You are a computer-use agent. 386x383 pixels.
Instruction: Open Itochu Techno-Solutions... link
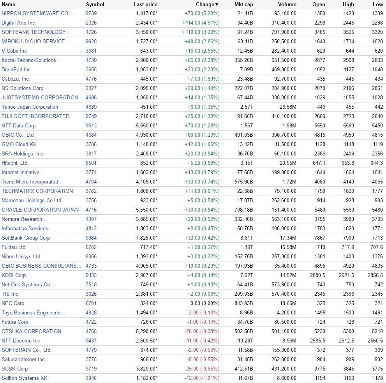(31, 60)
